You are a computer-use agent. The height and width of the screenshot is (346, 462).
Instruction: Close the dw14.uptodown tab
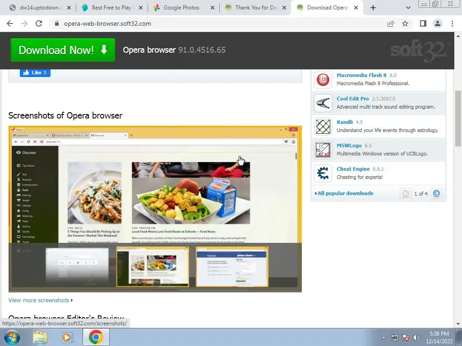(x=69, y=8)
